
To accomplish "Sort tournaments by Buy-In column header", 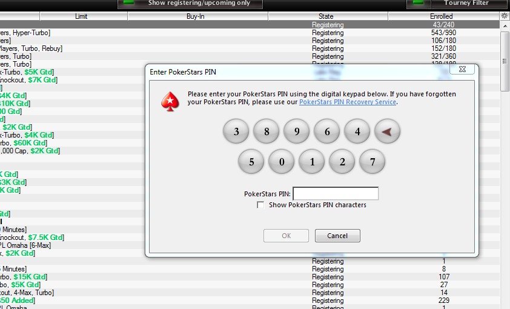I will point(198,16).
